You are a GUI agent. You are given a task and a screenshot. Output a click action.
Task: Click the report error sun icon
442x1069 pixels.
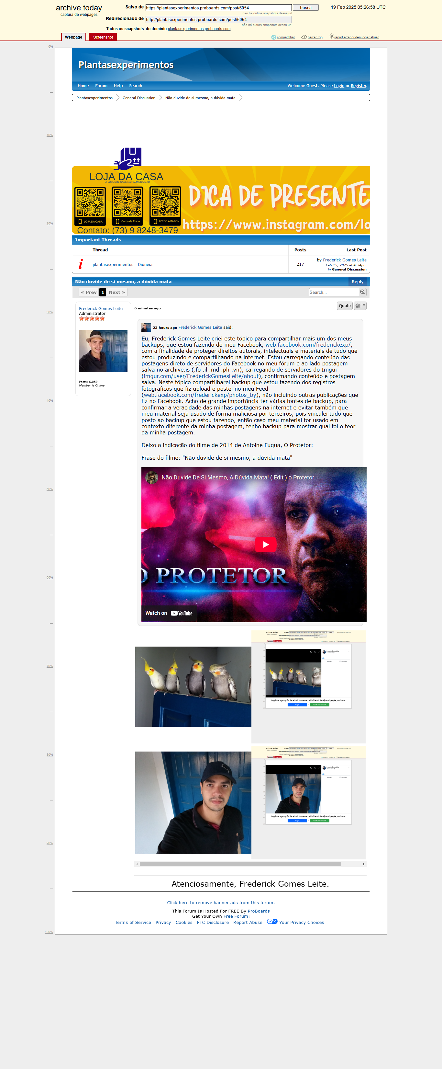click(x=331, y=37)
